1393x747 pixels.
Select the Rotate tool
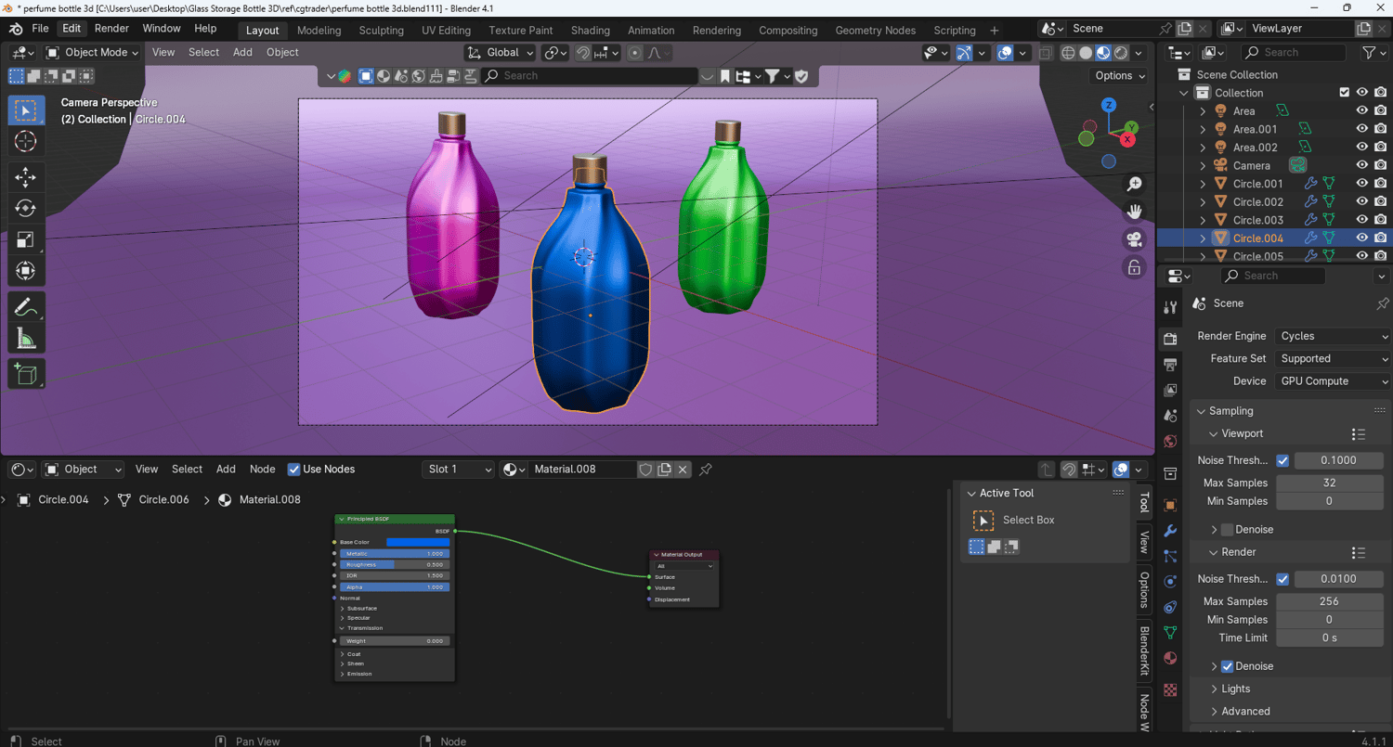pyautogui.click(x=25, y=209)
